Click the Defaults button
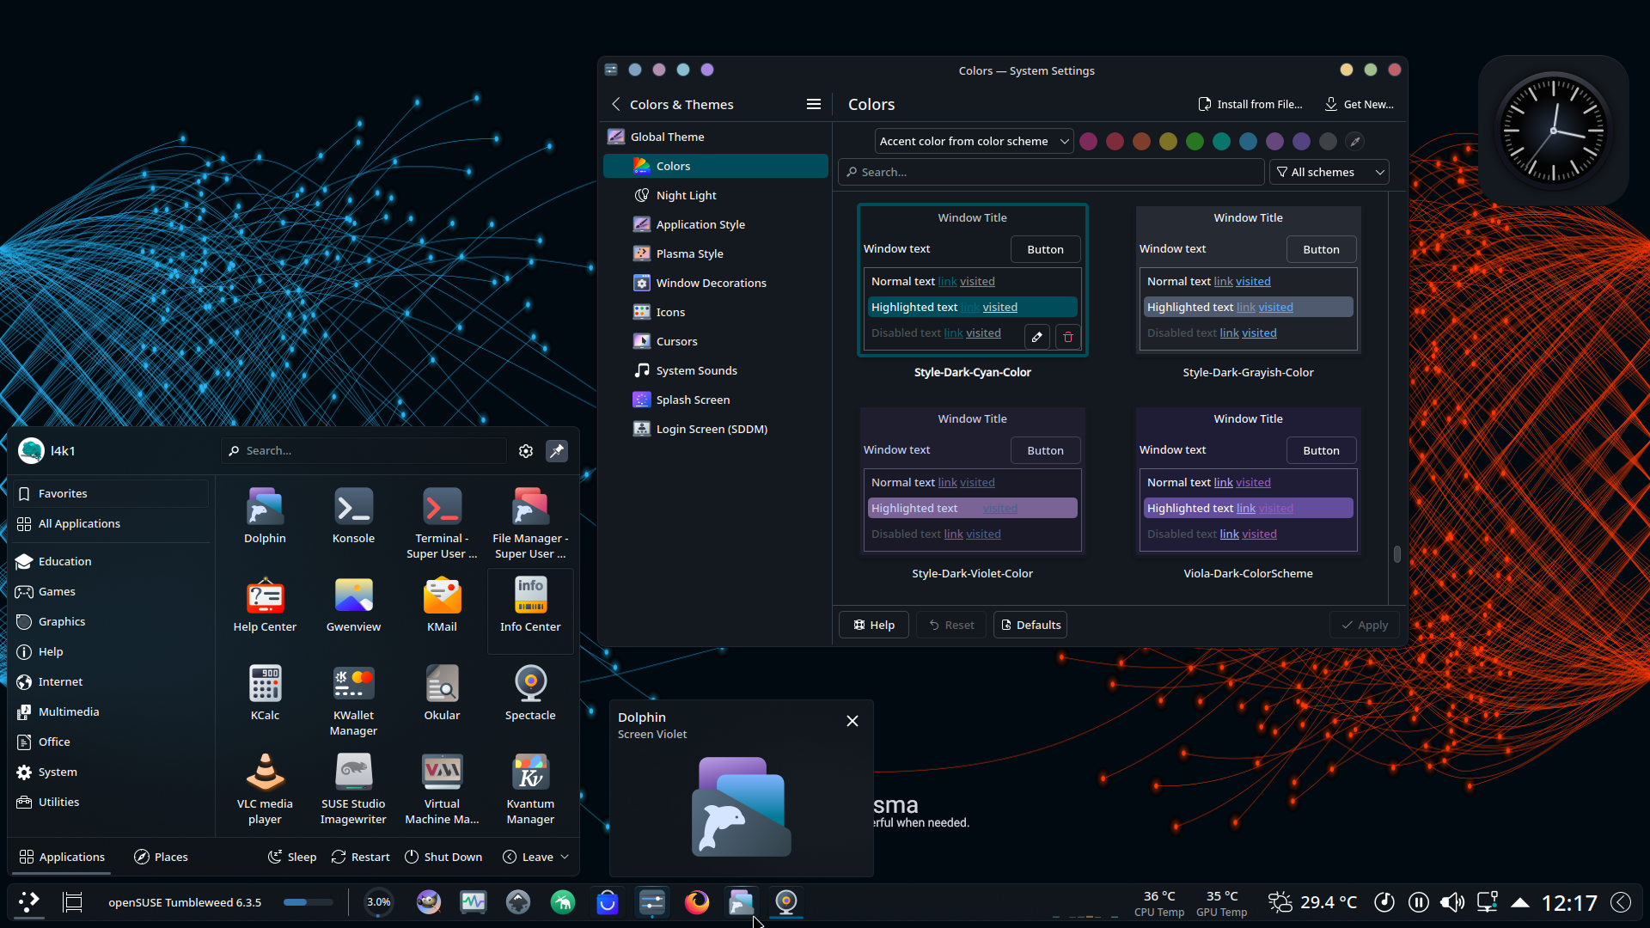 pos(1030,626)
